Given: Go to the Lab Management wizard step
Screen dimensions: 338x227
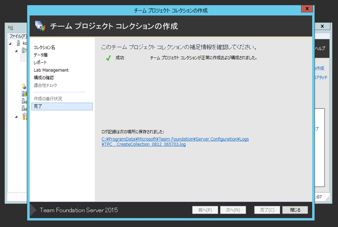Looking at the screenshot, I should (x=51, y=70).
